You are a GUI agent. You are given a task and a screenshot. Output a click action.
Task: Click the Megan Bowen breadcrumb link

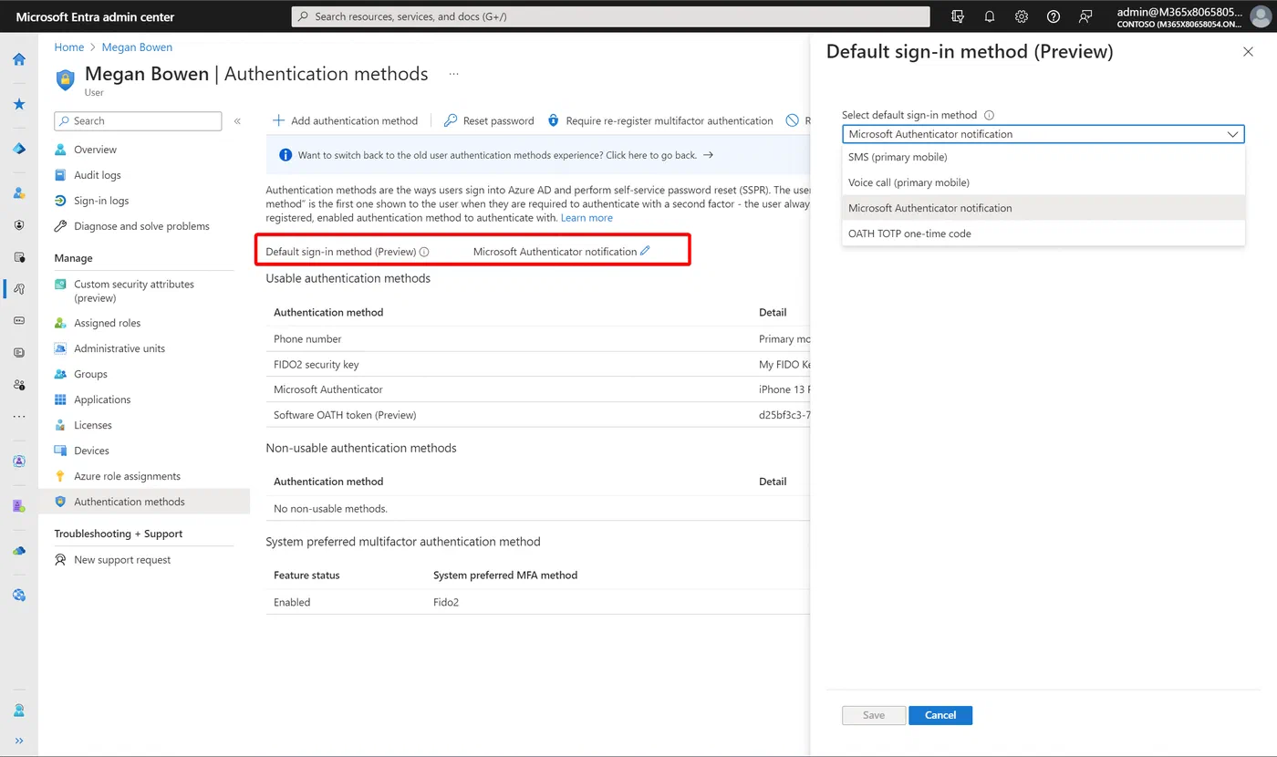click(138, 47)
